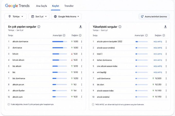Open more options for xml bayiliği row

pos(166,72)
